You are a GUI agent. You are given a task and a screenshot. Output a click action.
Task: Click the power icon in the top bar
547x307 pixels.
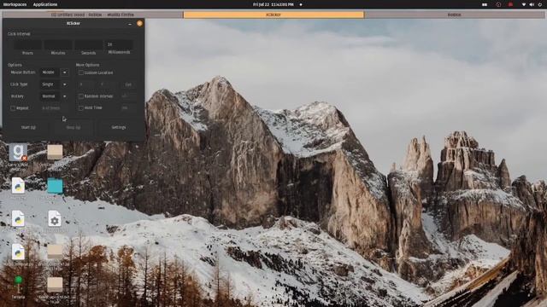pos(540,4)
